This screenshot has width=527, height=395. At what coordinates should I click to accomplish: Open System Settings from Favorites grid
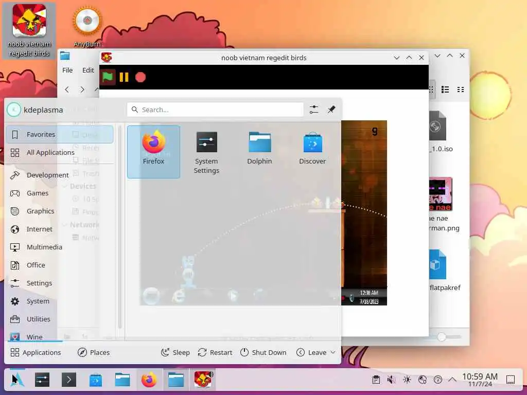[206, 152]
